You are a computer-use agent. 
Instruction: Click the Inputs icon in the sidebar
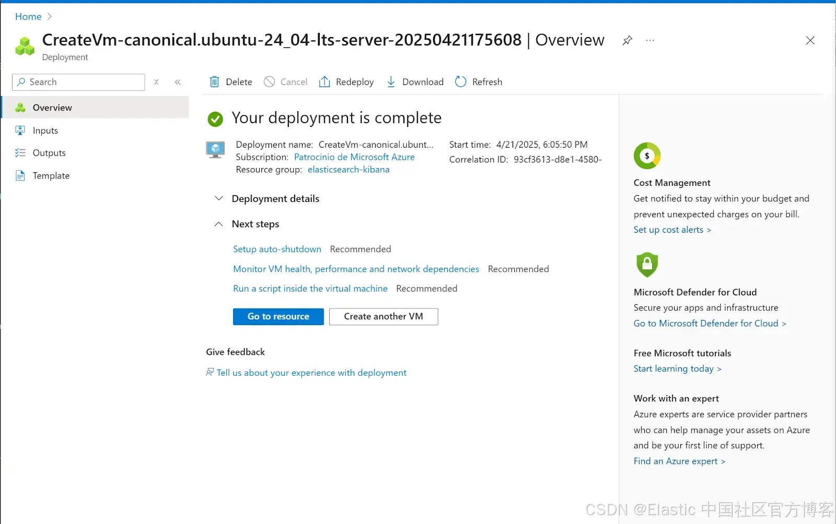point(20,130)
